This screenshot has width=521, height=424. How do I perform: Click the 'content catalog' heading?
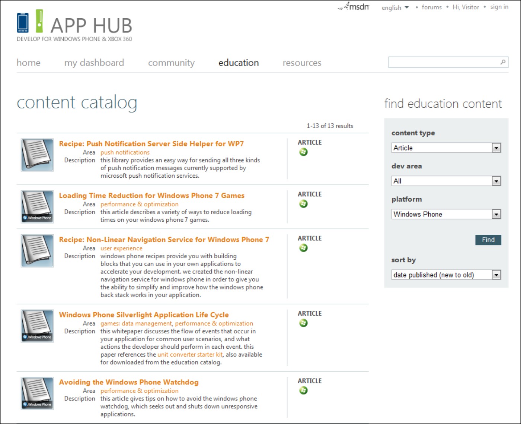(x=77, y=103)
